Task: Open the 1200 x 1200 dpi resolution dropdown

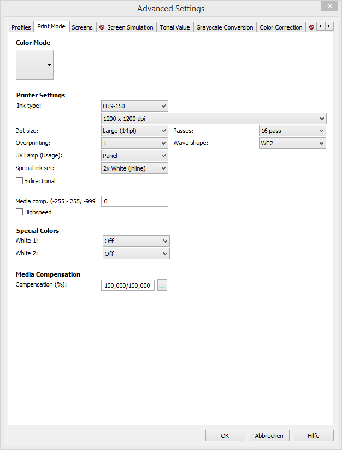Action: point(214,119)
